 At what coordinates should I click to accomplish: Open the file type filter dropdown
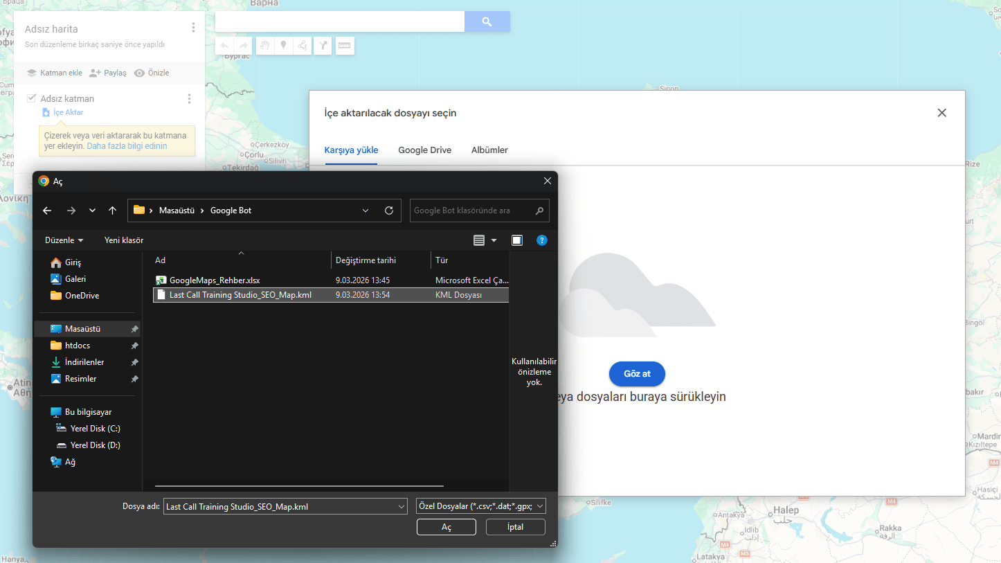(x=481, y=506)
